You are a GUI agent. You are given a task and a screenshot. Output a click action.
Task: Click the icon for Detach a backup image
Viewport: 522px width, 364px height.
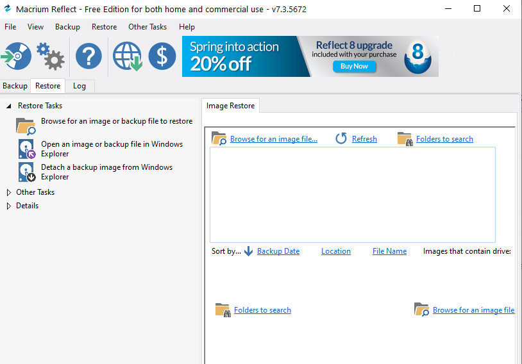(x=27, y=172)
